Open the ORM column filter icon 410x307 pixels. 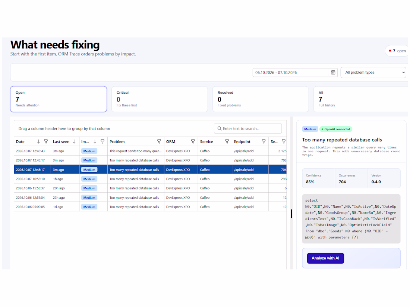tap(193, 141)
